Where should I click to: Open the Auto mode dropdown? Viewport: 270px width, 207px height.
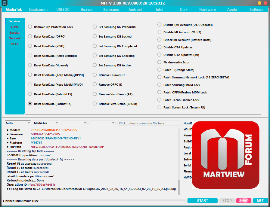(18, 123)
